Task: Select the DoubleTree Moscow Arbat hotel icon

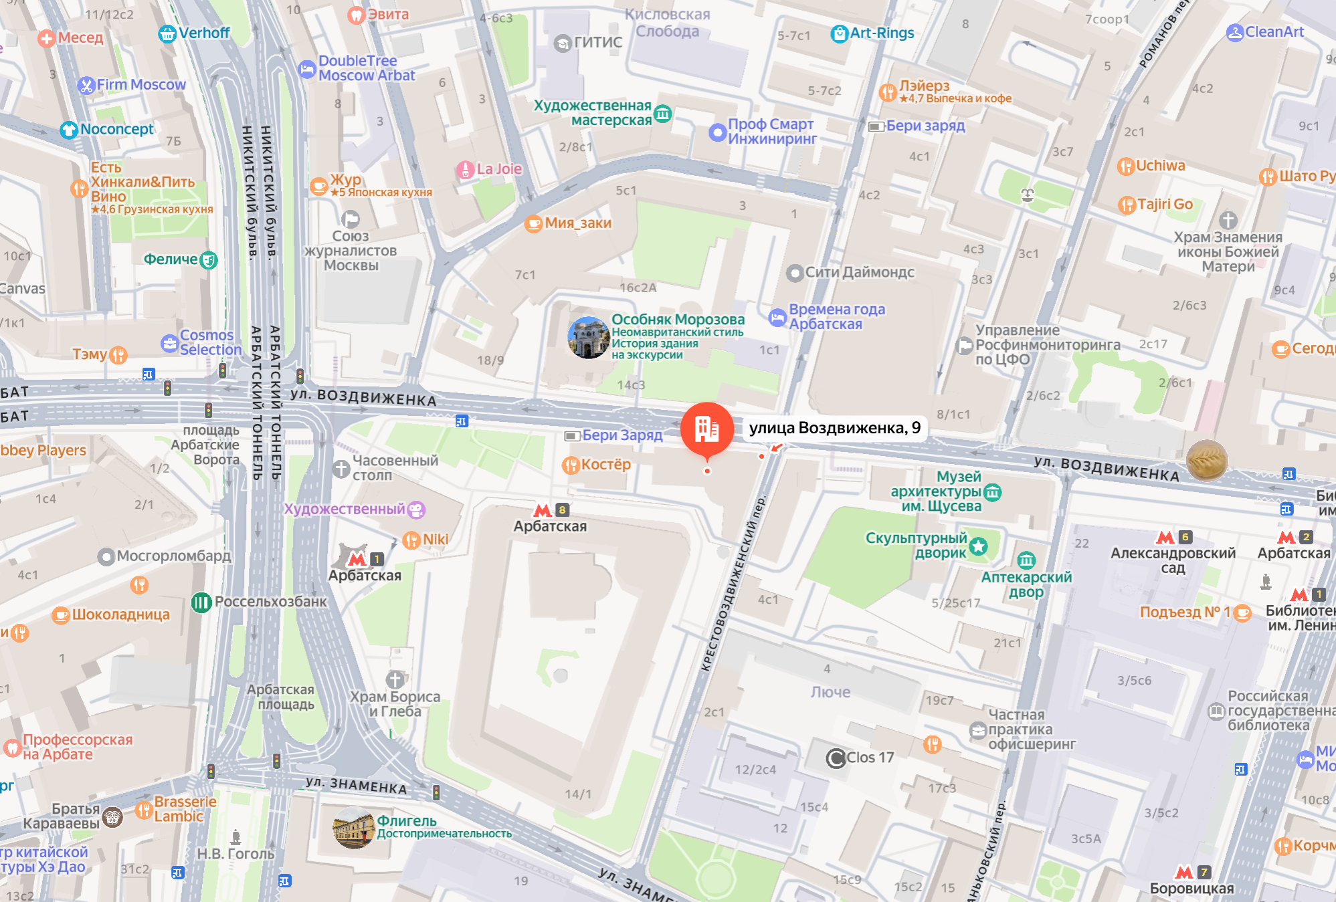Action: tap(306, 69)
